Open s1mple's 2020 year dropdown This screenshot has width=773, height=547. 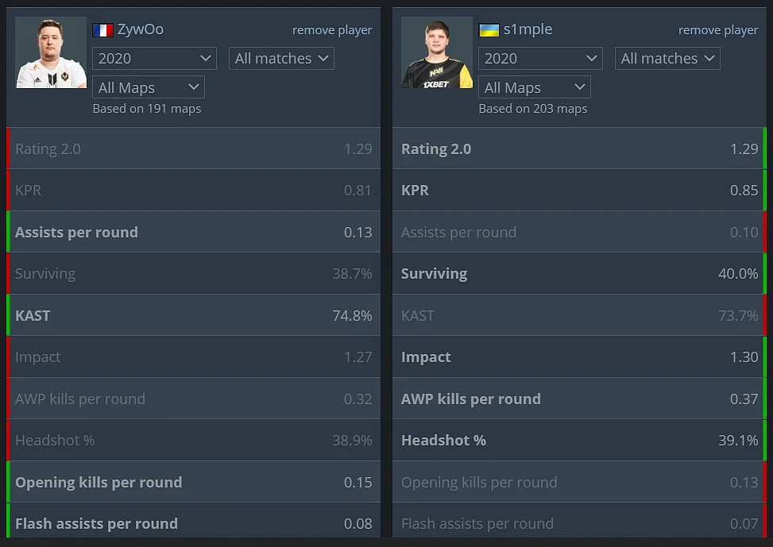pos(540,59)
